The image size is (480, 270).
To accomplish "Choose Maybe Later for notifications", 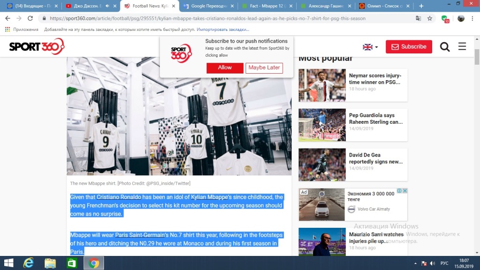I will tap(264, 67).
